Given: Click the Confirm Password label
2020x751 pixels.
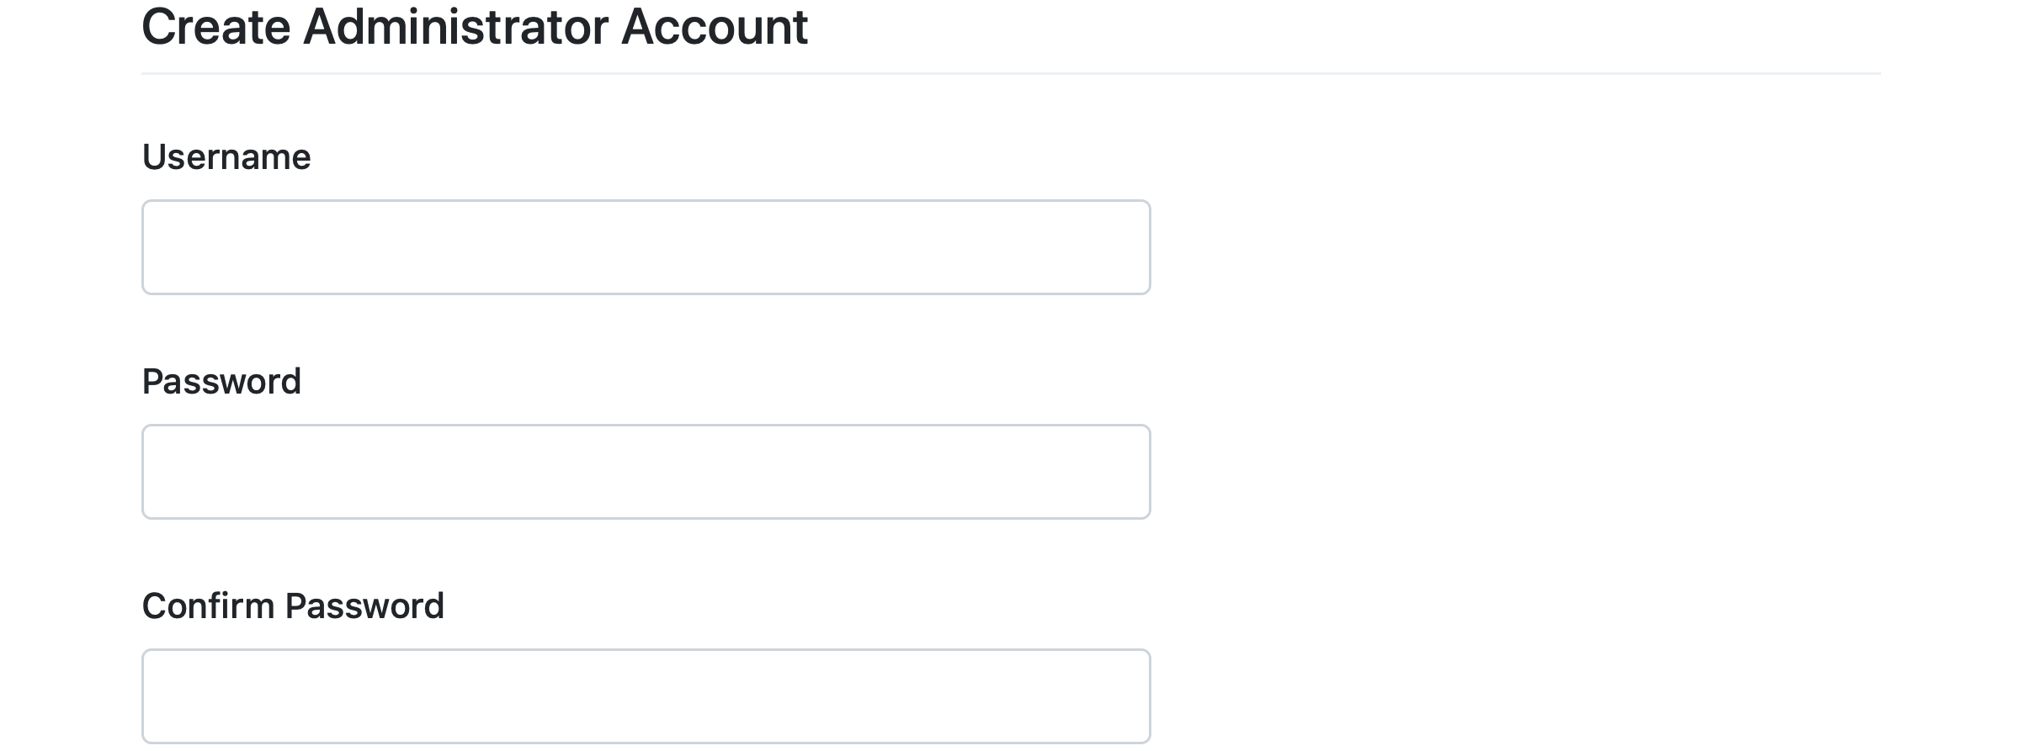Looking at the screenshot, I should click(293, 606).
